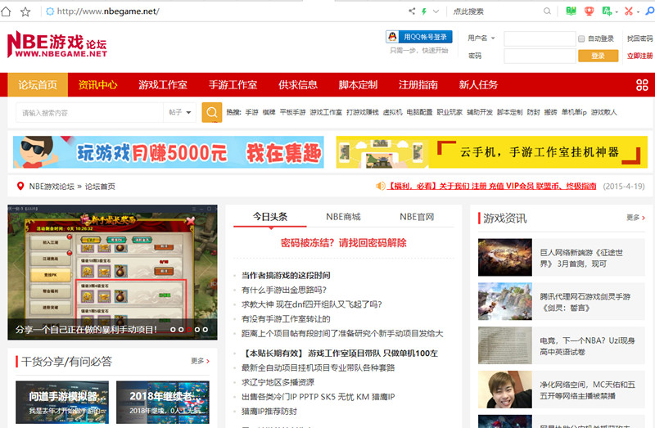Open the 手游工作室 menu item
Viewport: 655px width, 428px height.
click(x=233, y=85)
